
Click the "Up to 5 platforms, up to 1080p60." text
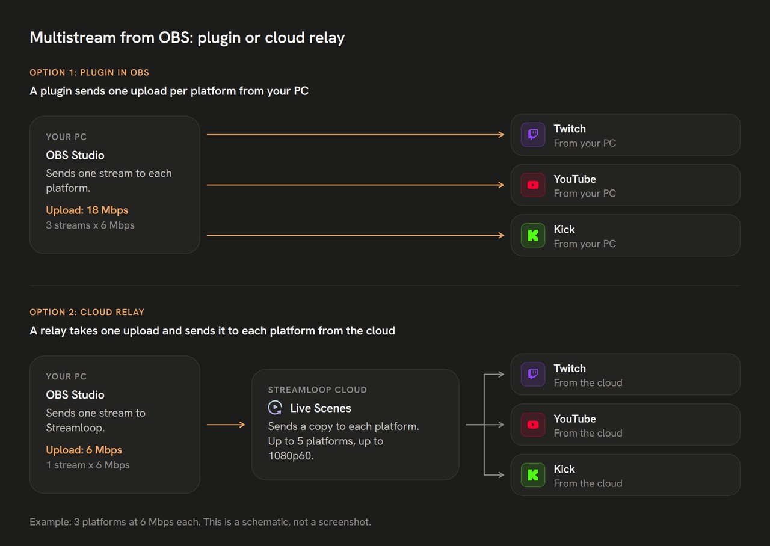(x=325, y=449)
